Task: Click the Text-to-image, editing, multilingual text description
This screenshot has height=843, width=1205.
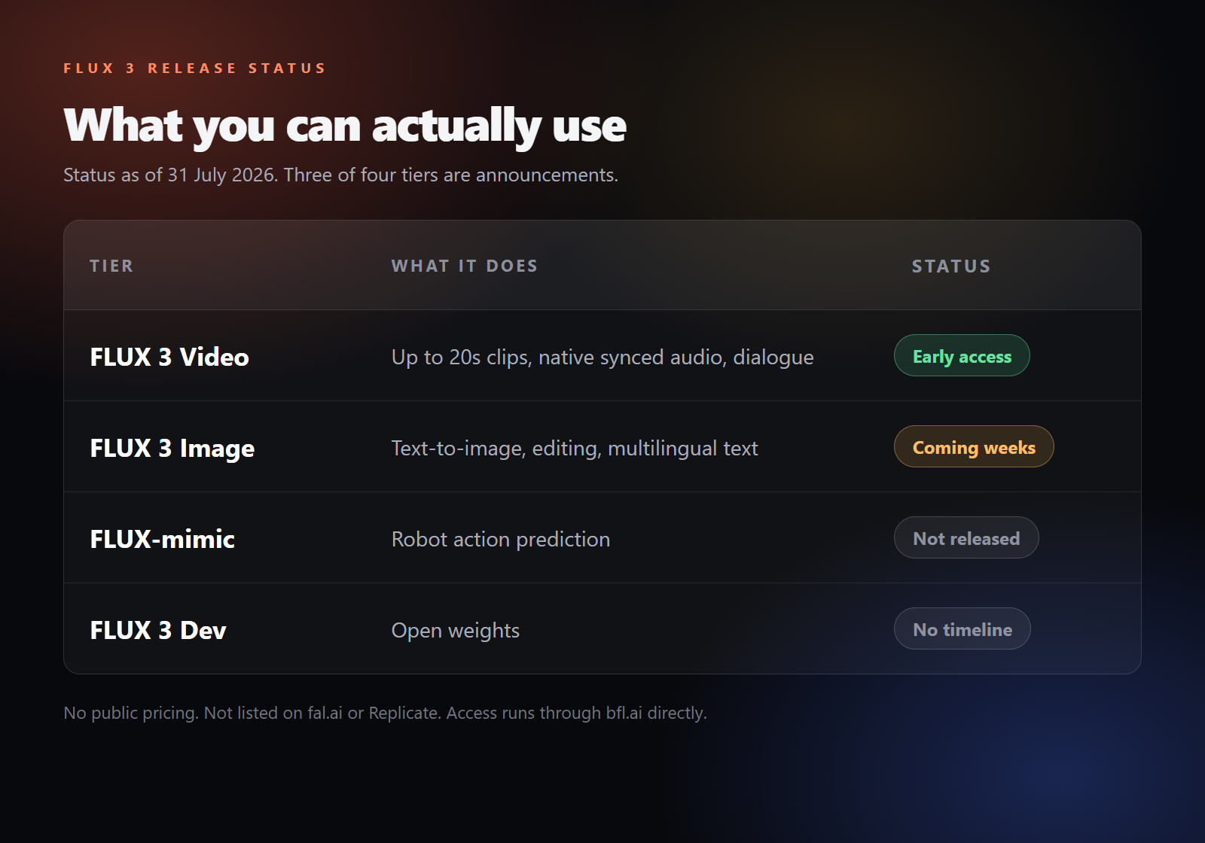Action: point(575,449)
